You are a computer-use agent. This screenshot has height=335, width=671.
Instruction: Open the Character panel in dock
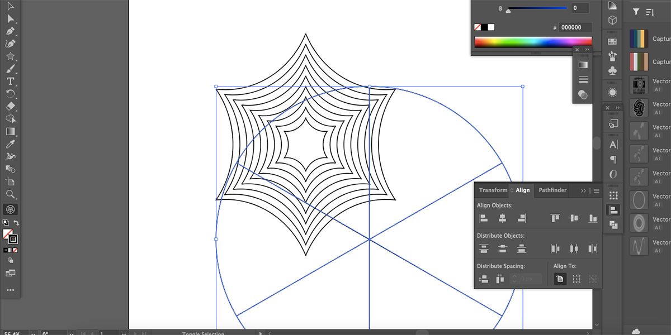pos(613,145)
